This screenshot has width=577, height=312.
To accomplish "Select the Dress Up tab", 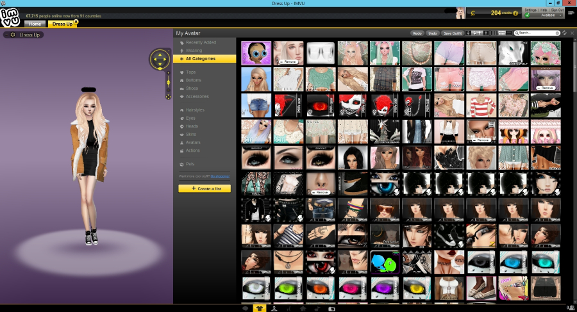I will pos(62,24).
